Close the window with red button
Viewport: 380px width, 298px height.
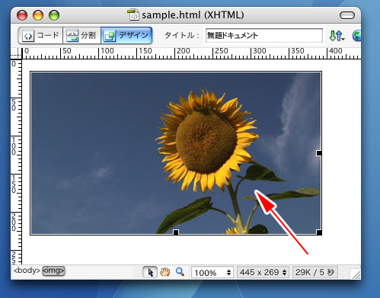point(22,15)
